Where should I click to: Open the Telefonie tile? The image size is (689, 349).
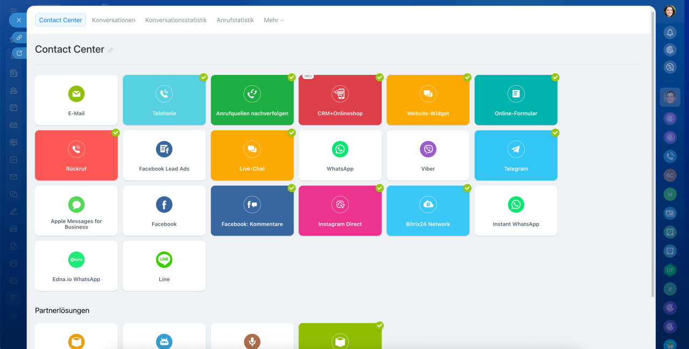164,100
